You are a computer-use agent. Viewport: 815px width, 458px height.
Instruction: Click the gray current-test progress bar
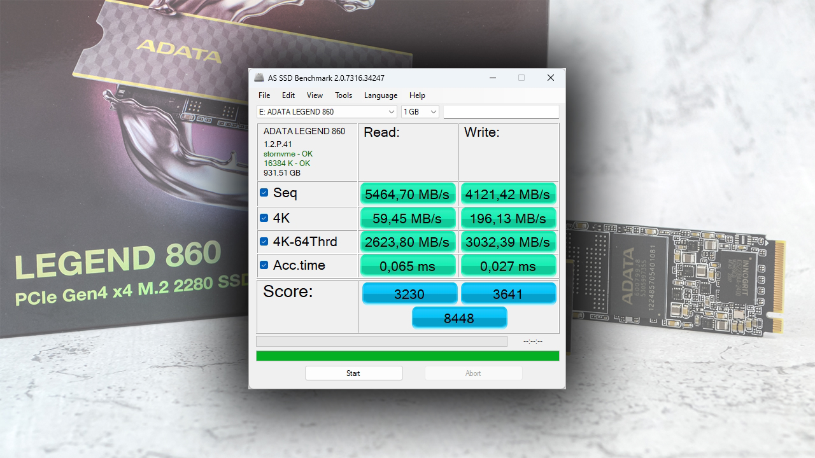pyautogui.click(x=381, y=342)
